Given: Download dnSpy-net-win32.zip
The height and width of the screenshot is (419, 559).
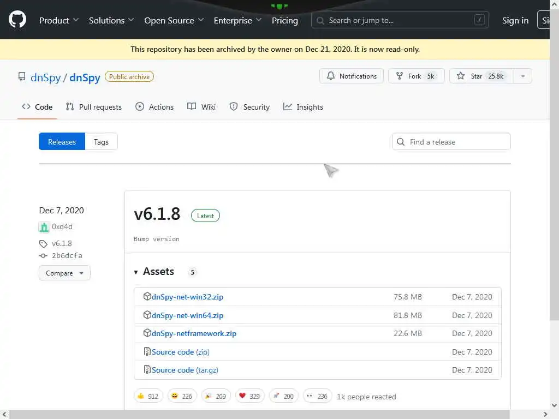Looking at the screenshot, I should [x=188, y=297].
